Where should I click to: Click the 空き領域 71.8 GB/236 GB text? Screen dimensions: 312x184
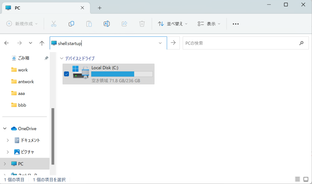pos(116,81)
